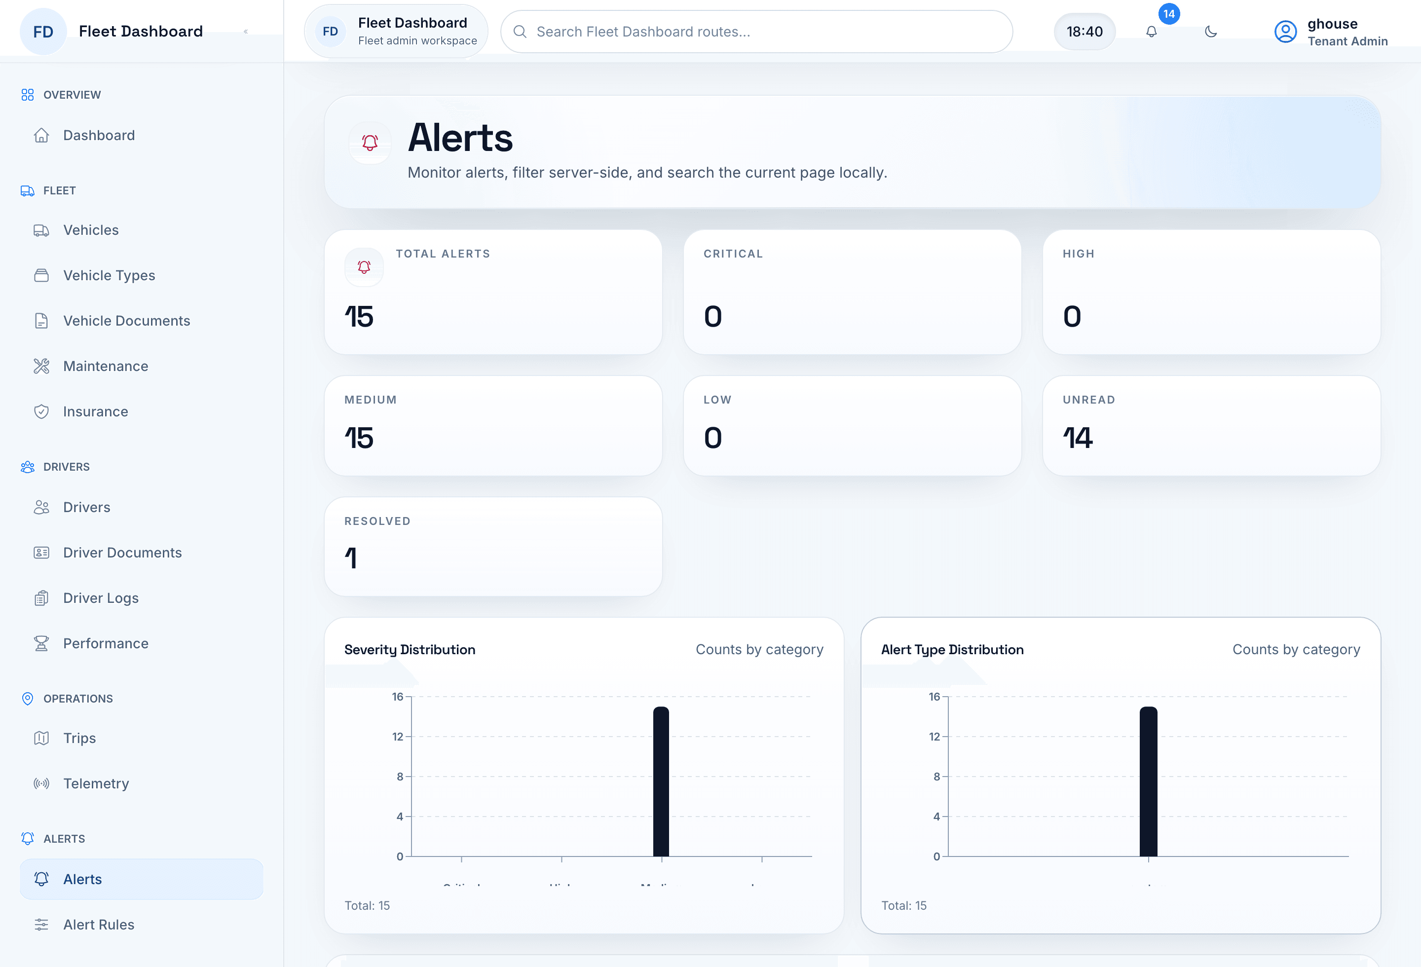Toggle dark mode with moon icon

1211,31
